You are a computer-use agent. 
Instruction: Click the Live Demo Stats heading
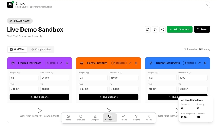[x=194, y=100]
